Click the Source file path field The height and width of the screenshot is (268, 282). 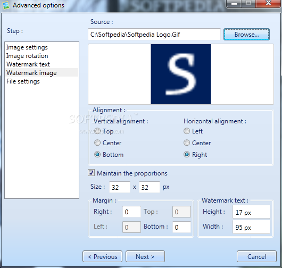click(x=154, y=35)
